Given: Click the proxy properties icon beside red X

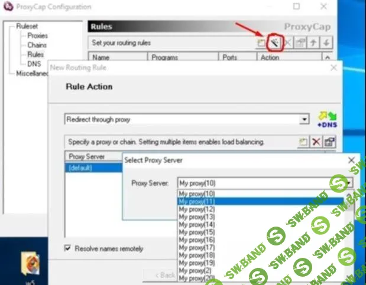Looking at the screenshot, I should coord(329,142).
